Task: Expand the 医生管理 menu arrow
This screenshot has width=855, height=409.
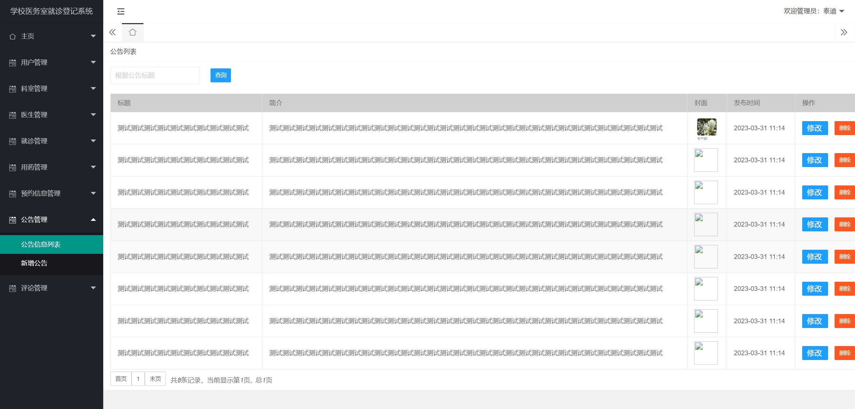Action: pyautogui.click(x=93, y=115)
